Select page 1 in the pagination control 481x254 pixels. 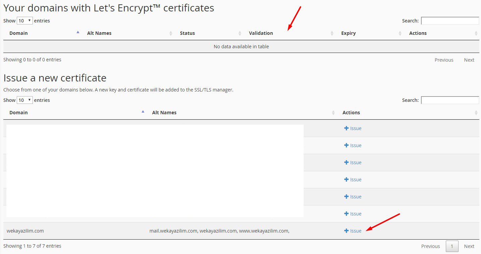coord(452,246)
